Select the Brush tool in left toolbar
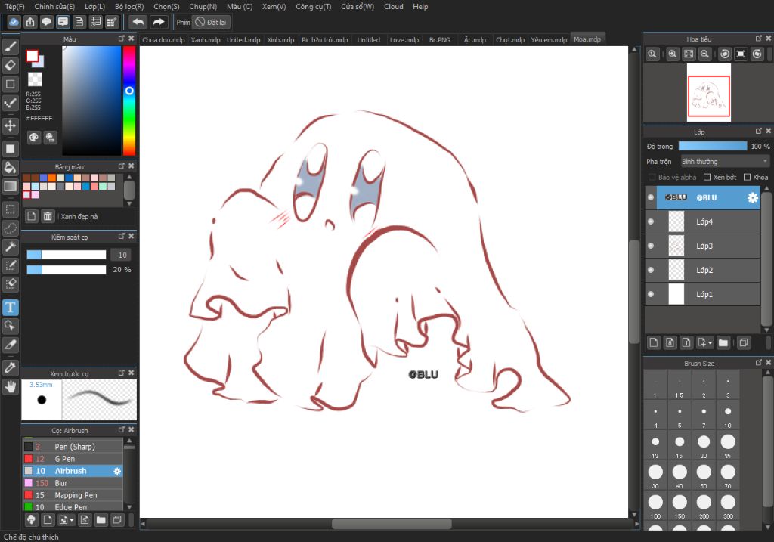This screenshot has width=774, height=542. 10,46
